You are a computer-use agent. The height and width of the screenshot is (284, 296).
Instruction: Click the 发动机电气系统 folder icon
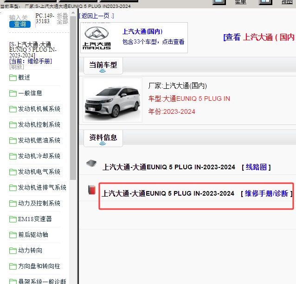click(13, 172)
